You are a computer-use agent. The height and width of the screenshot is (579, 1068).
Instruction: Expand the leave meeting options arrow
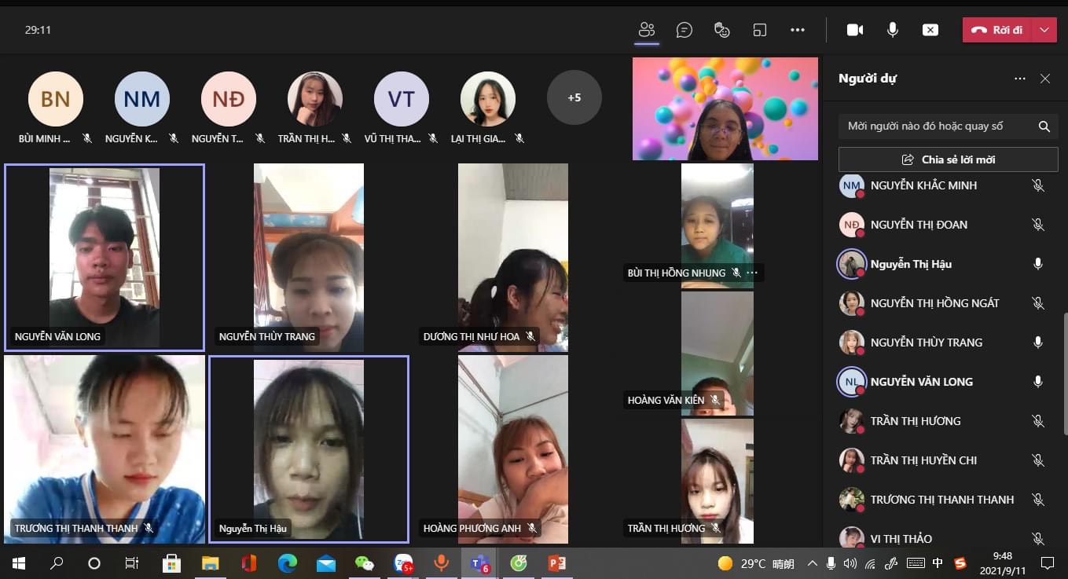[x=1044, y=30]
